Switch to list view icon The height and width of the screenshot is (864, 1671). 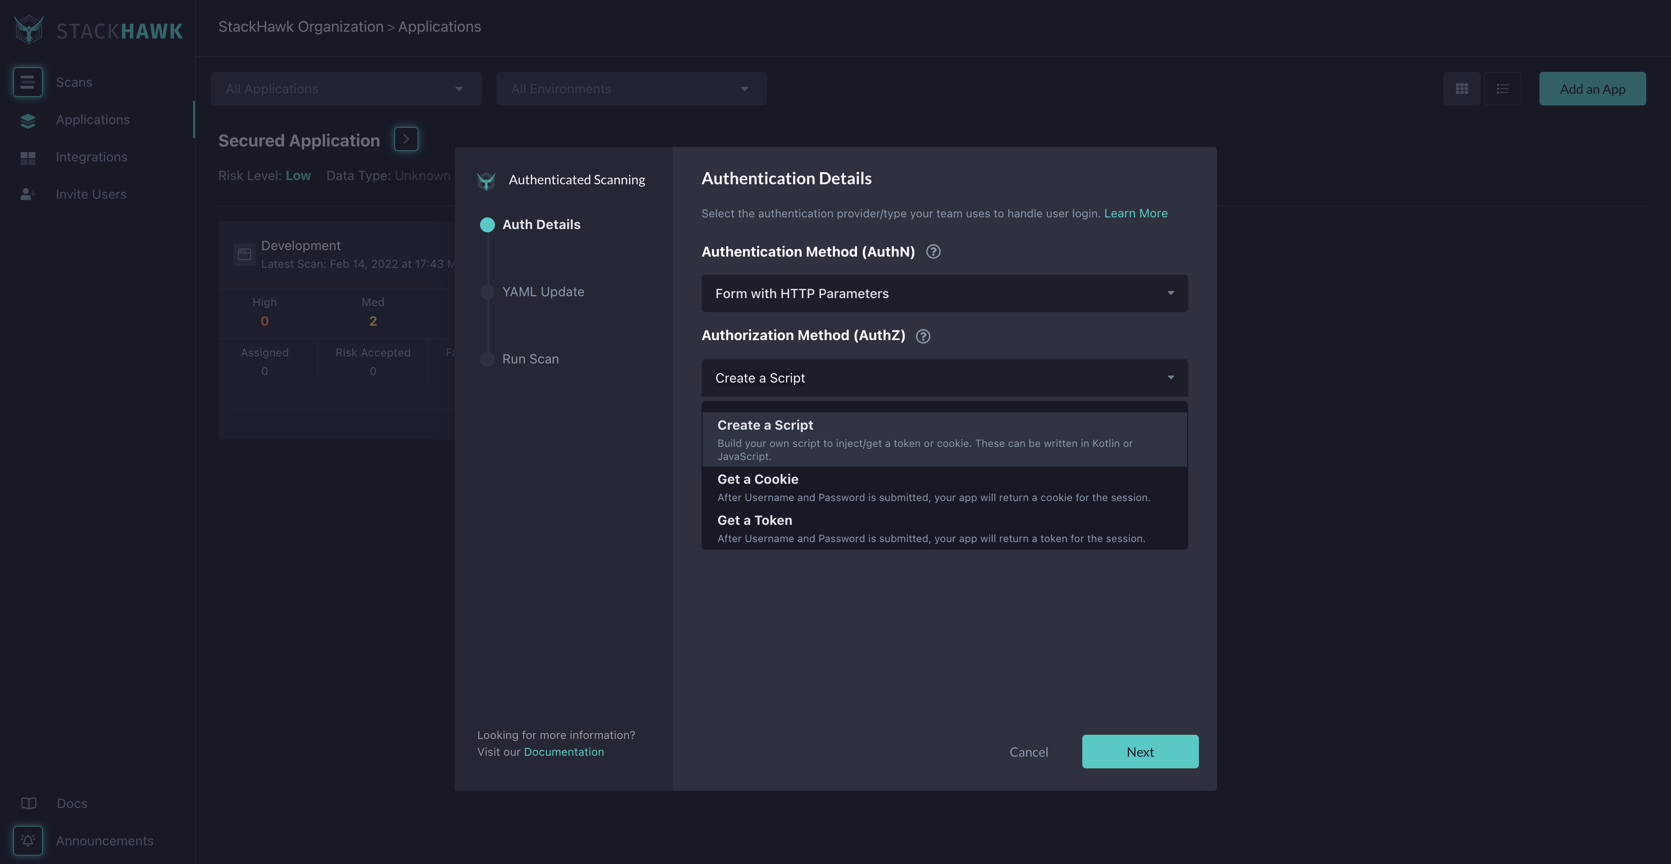[x=1502, y=89]
